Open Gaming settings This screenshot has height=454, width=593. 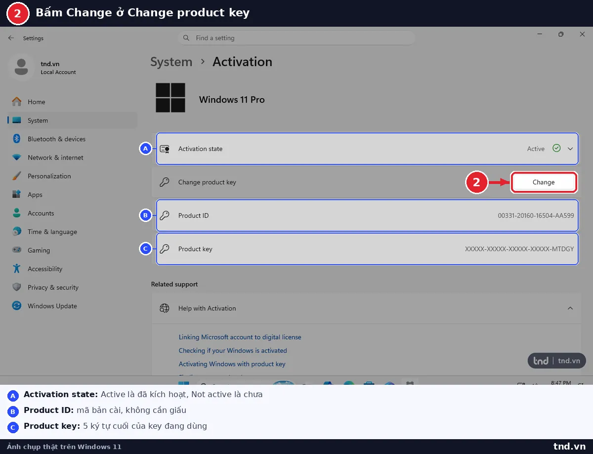(72, 250)
